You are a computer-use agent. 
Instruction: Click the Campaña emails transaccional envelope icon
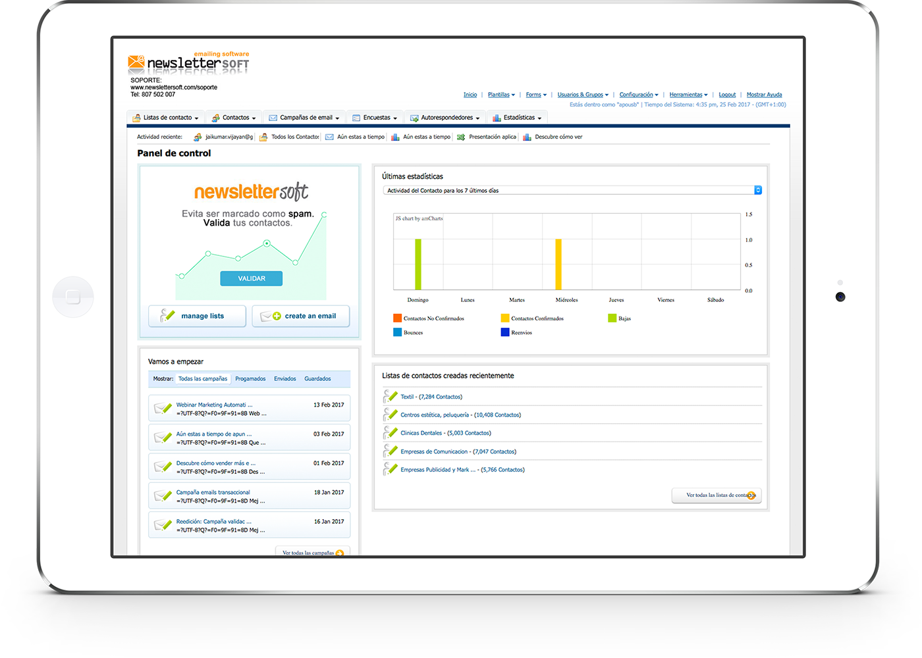pos(163,496)
